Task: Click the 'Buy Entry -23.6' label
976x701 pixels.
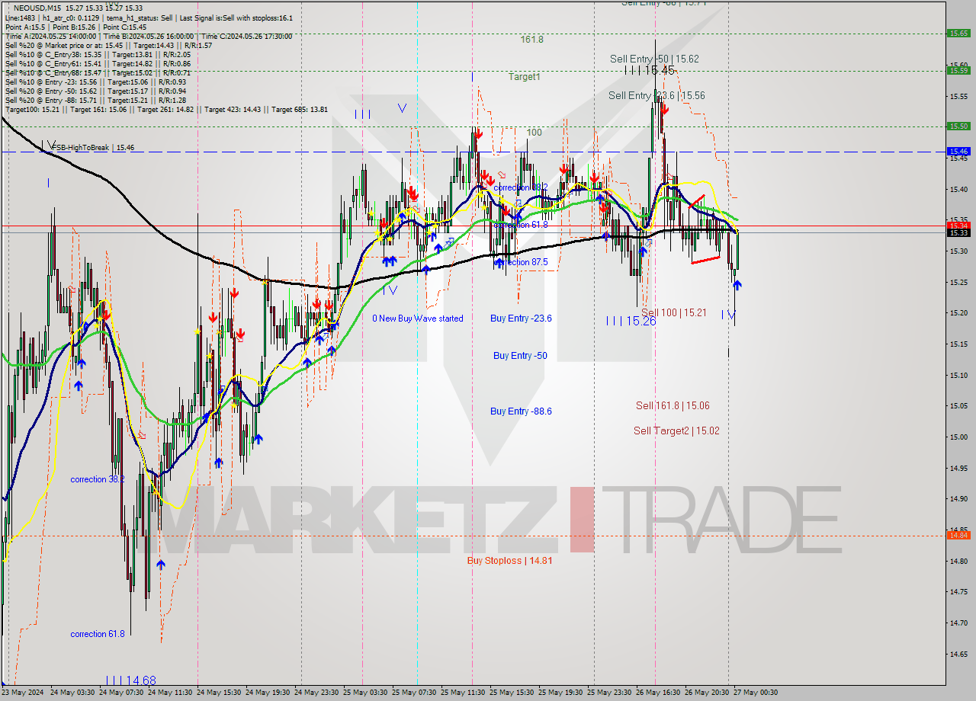Action: (x=521, y=318)
